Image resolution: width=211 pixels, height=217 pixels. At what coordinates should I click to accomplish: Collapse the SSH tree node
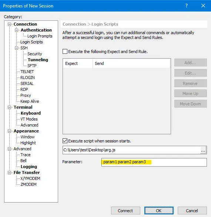coord(16,48)
